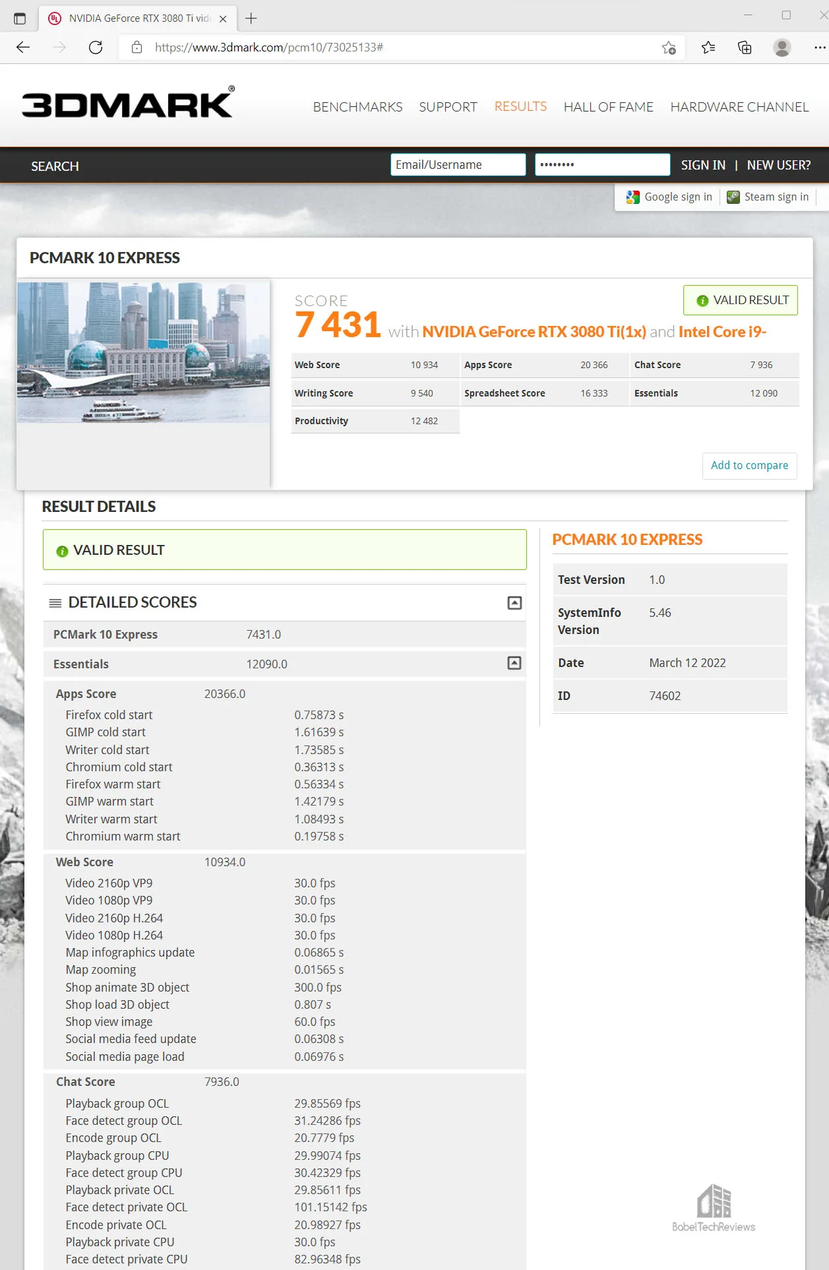Open the Support menu
Viewport: 829px width, 1270px height.
(x=448, y=107)
